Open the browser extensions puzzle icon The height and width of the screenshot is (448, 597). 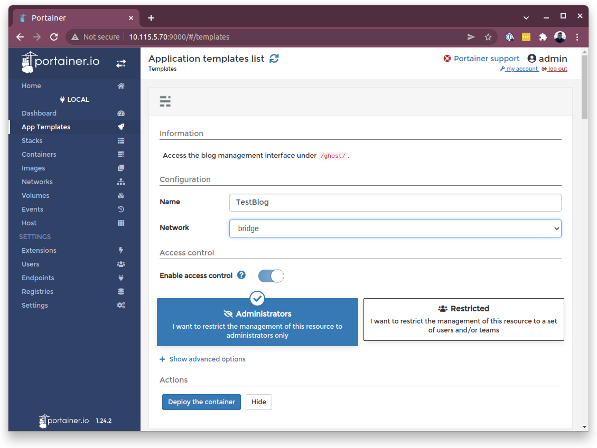(x=543, y=37)
